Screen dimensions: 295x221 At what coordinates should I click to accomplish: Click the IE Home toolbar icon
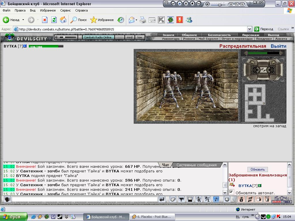tap(63, 20)
